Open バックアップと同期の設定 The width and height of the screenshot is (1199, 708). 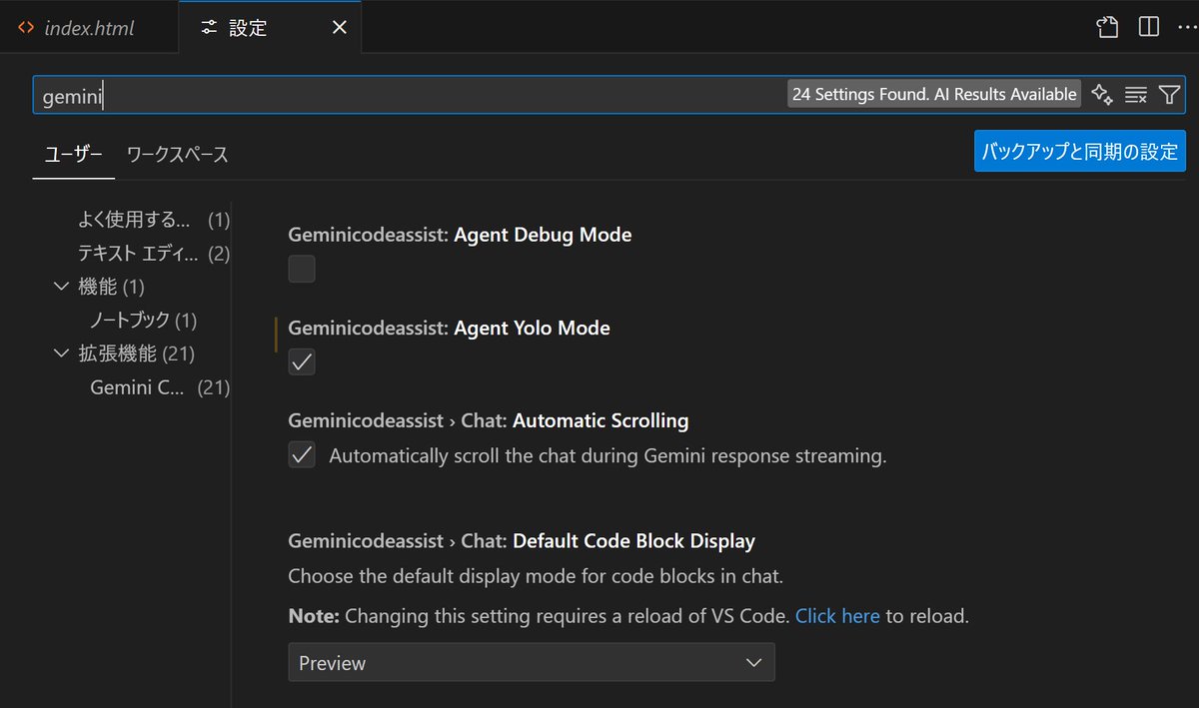[x=1079, y=151]
